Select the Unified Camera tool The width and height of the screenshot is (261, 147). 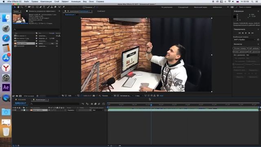click(x=29, y=7)
